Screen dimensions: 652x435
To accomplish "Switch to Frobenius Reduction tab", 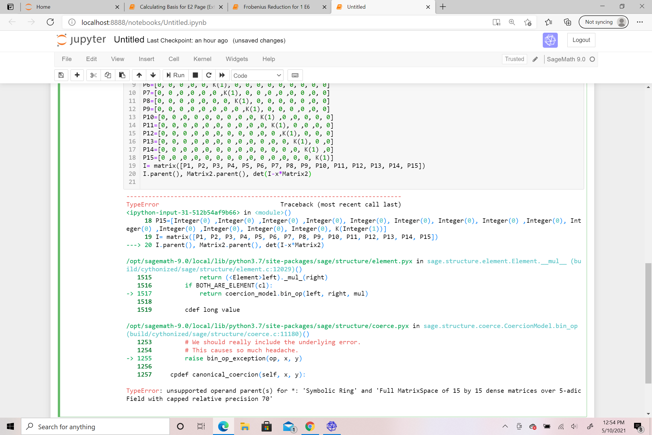I will (x=276, y=7).
